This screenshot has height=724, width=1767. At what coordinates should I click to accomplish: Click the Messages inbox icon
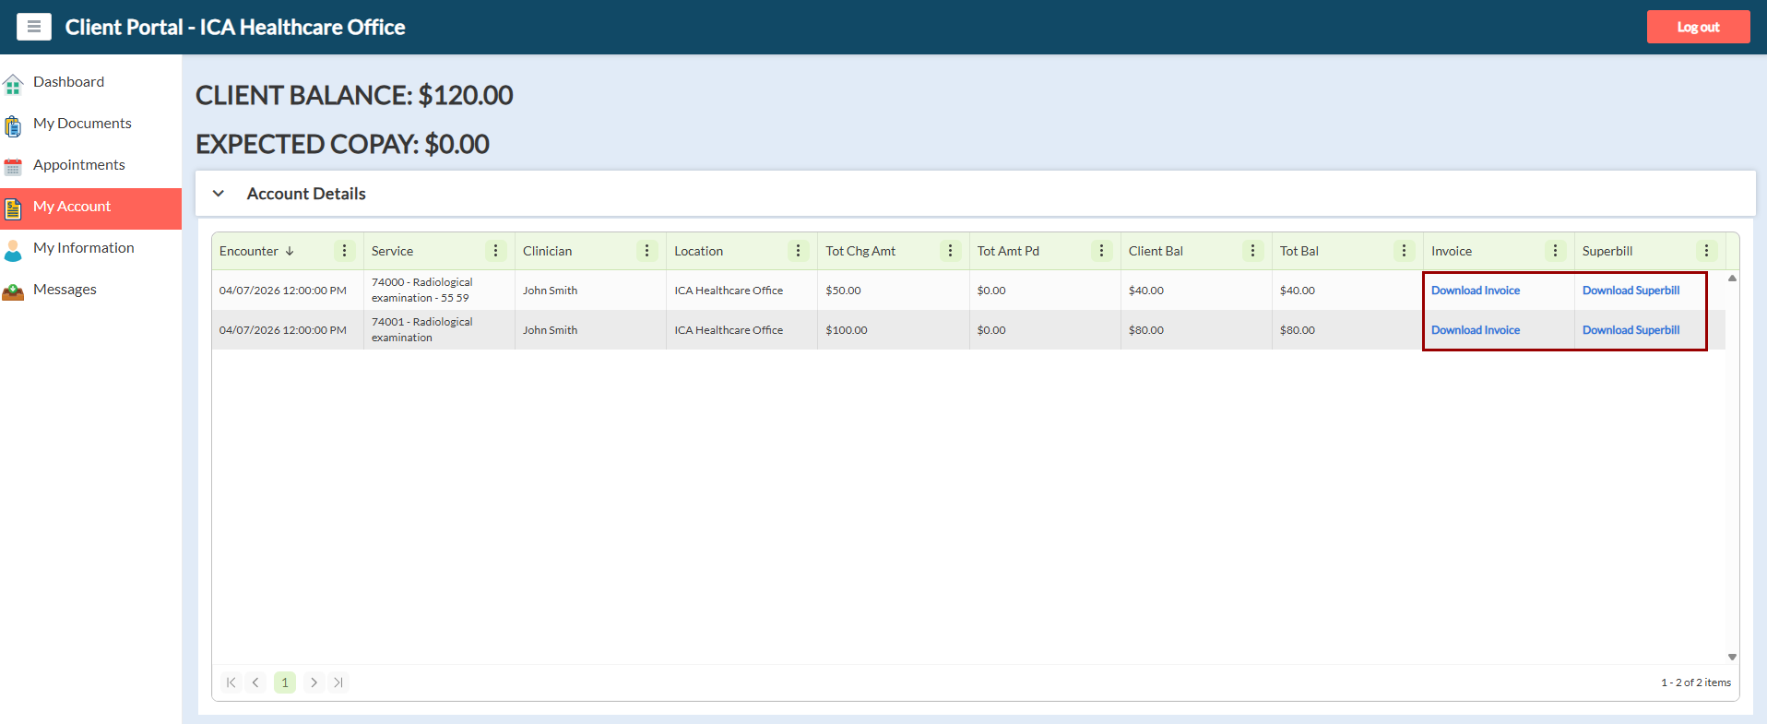[x=13, y=292]
